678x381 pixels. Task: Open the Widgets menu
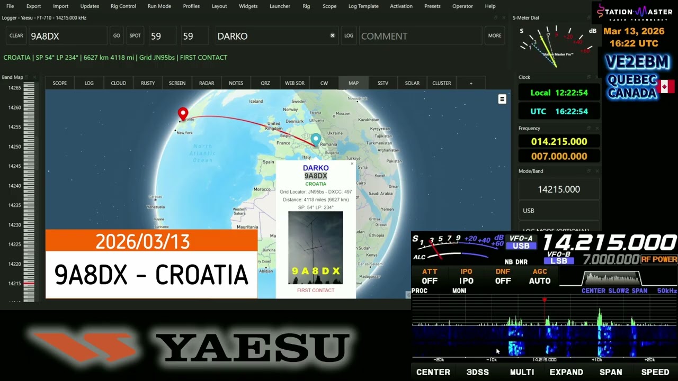point(248,6)
